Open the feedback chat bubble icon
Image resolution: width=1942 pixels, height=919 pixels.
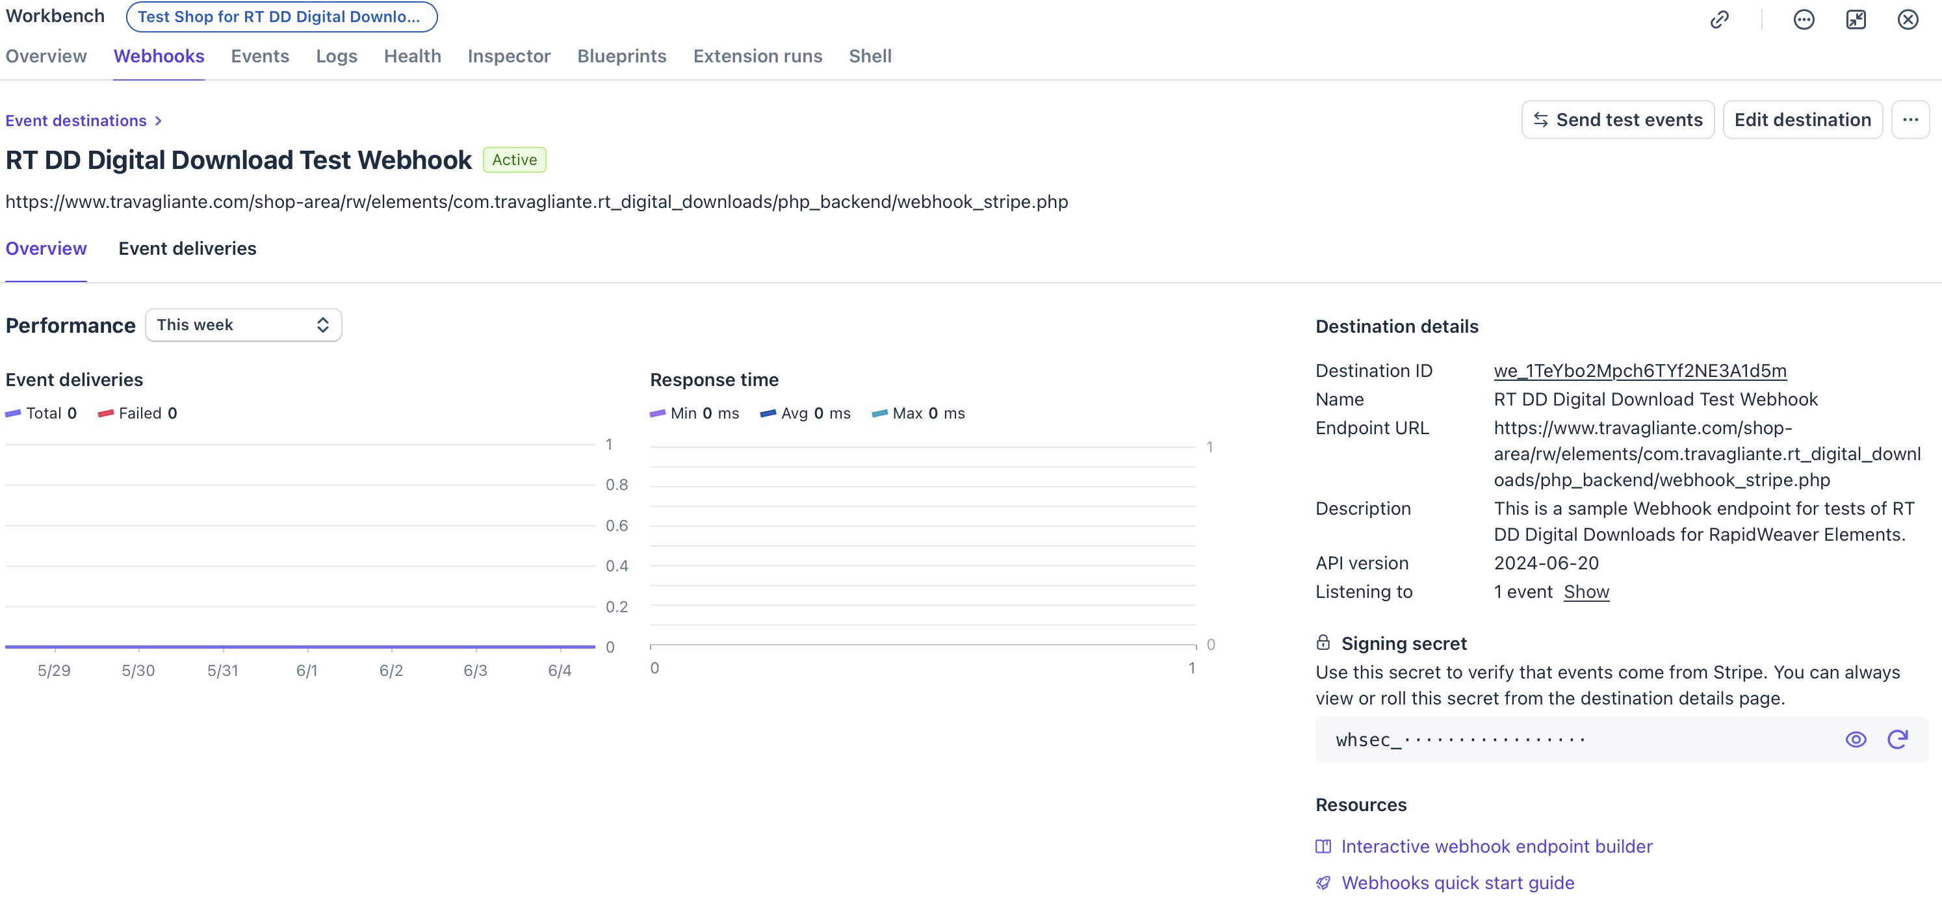tap(1804, 19)
